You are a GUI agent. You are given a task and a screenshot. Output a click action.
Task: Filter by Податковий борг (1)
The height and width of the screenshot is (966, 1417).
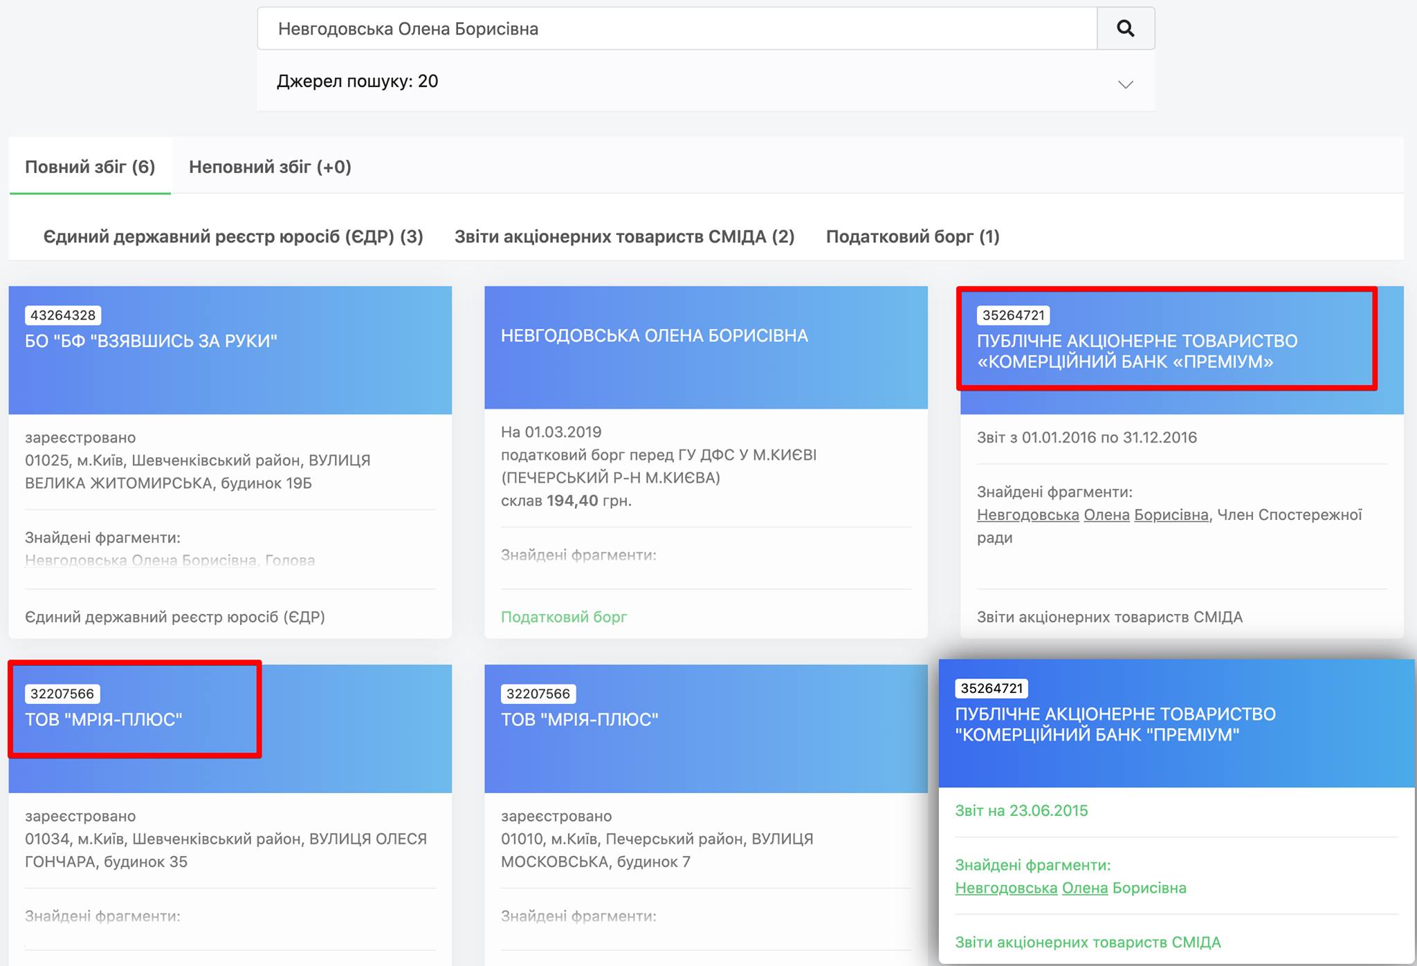pos(912,236)
